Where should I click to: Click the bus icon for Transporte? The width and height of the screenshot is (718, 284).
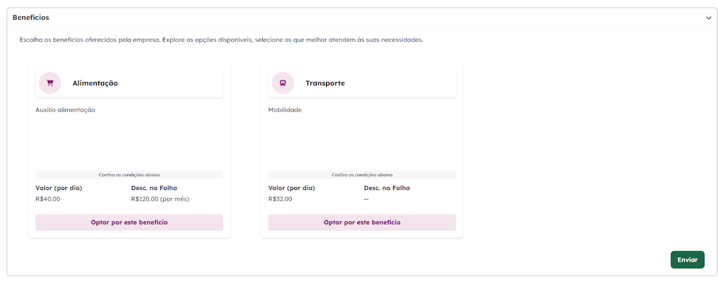point(283,83)
